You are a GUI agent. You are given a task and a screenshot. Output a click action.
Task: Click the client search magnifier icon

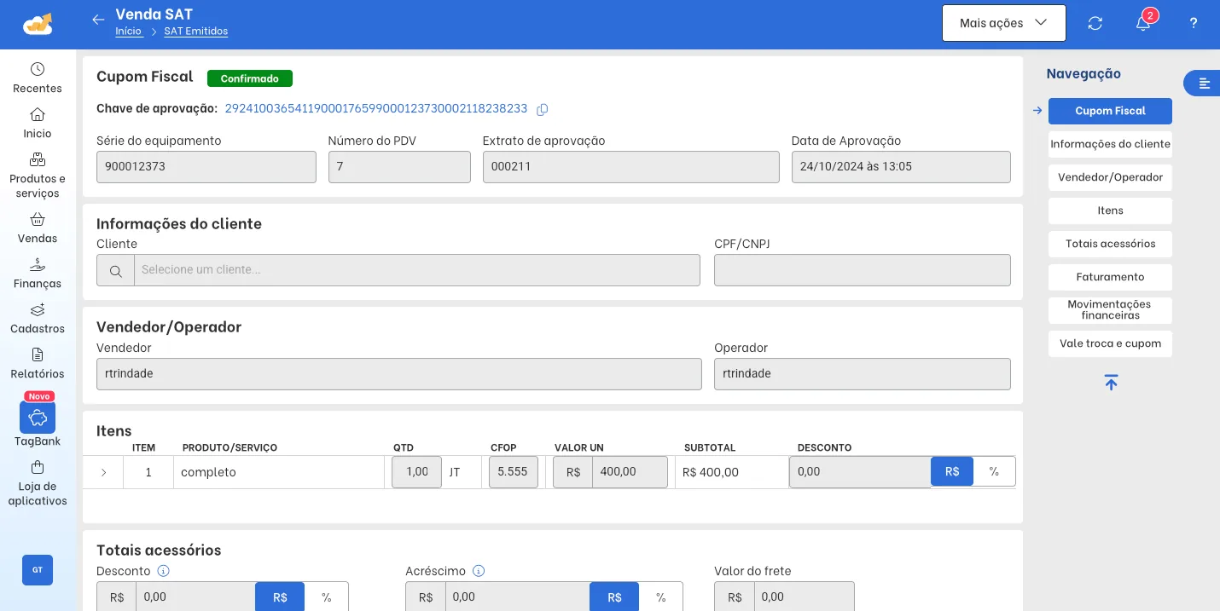pyautogui.click(x=115, y=270)
